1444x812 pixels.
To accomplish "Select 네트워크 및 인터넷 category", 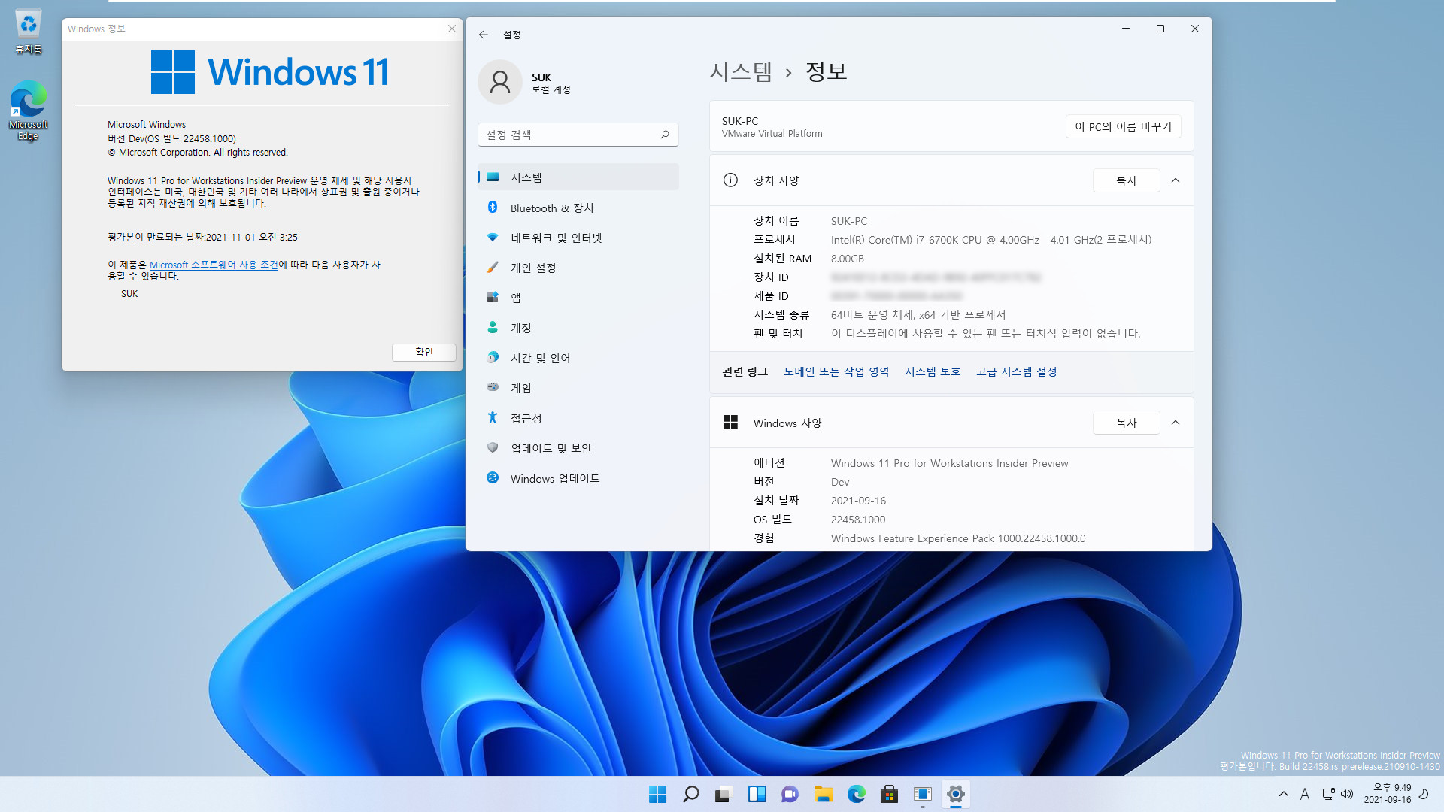I will click(578, 238).
